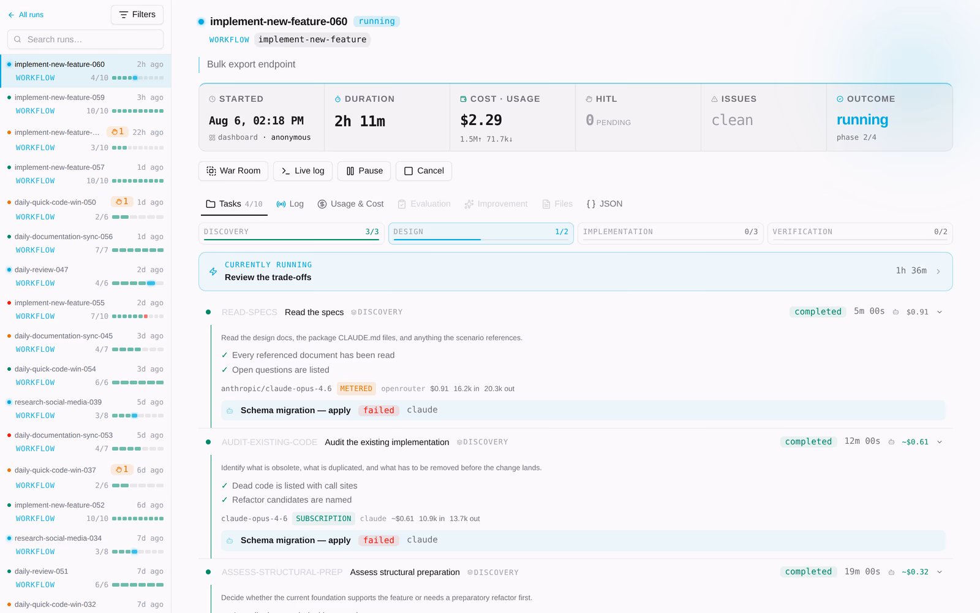The width and height of the screenshot is (980, 613).
Task: Collapse the Read the specs task
Action: [x=940, y=312]
